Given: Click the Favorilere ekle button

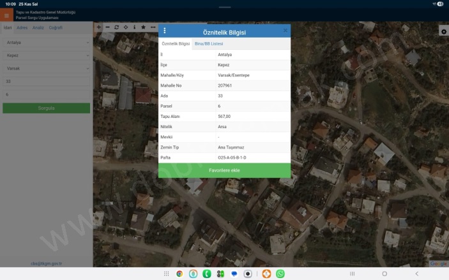Looking at the screenshot, I should pos(224,170).
